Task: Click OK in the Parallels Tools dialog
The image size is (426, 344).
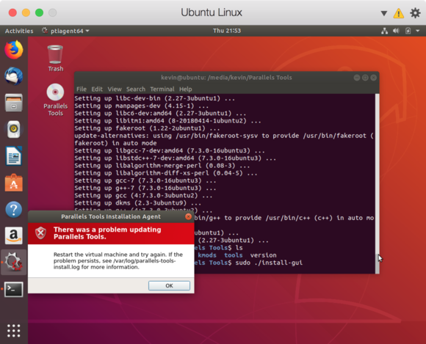Action: (x=169, y=285)
